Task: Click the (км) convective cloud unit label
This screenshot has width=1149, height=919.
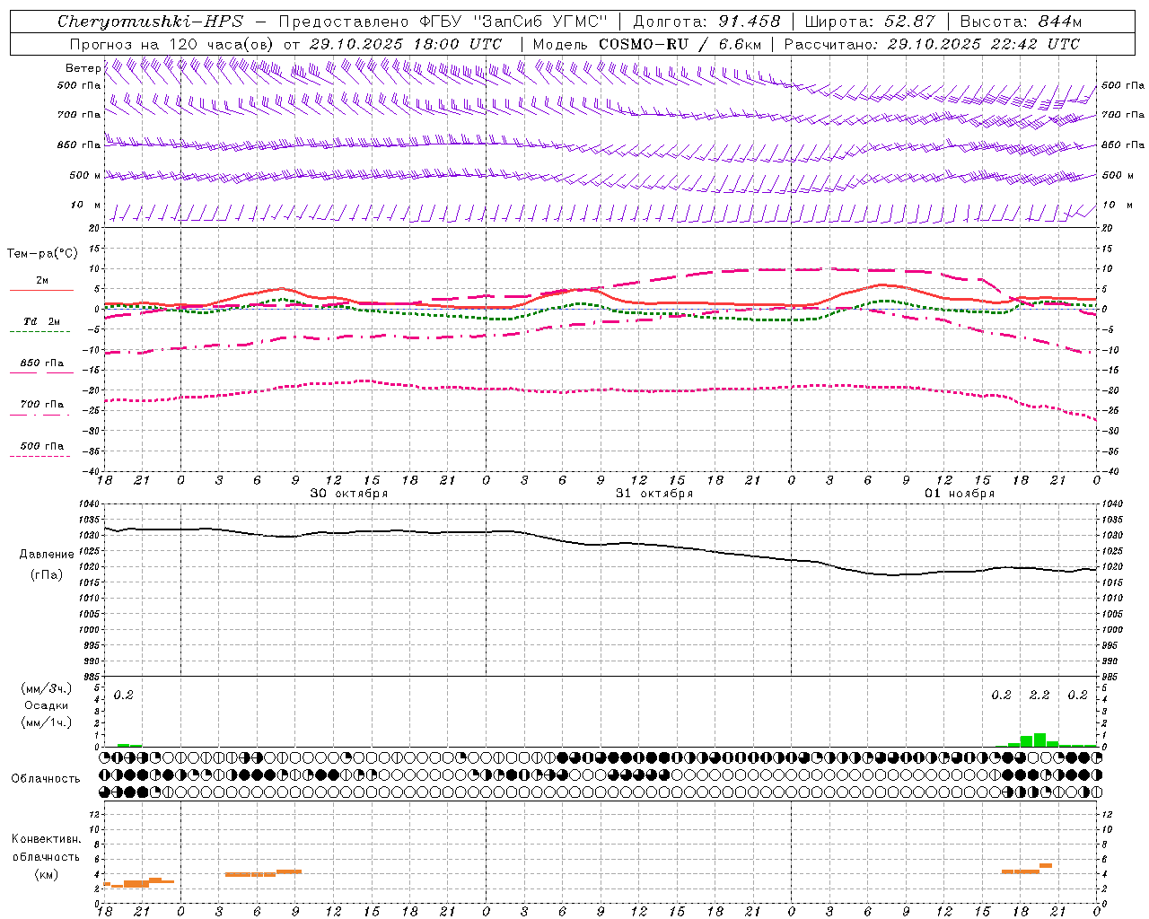Action: coord(46,874)
